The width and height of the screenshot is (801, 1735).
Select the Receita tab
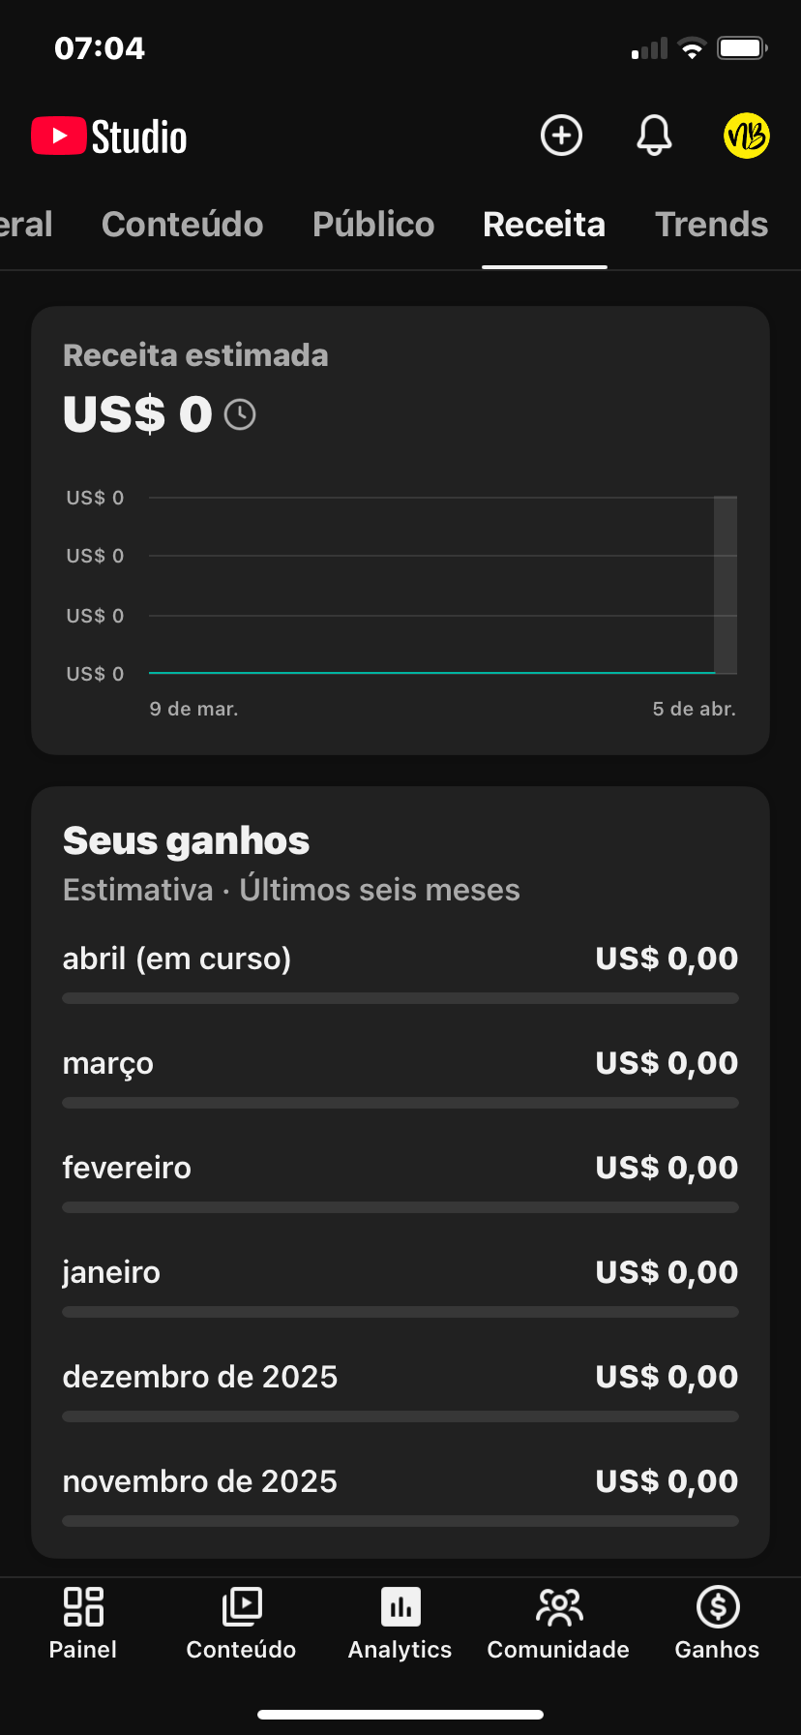click(x=544, y=225)
